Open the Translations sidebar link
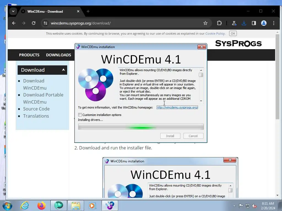The height and width of the screenshot is (211, 282). [x=36, y=116]
